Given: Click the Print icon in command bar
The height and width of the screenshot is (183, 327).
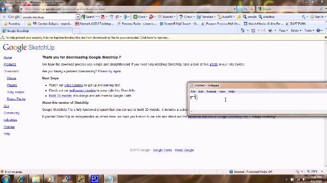Looking at the screenshot, I should pyautogui.click(x=270, y=30).
